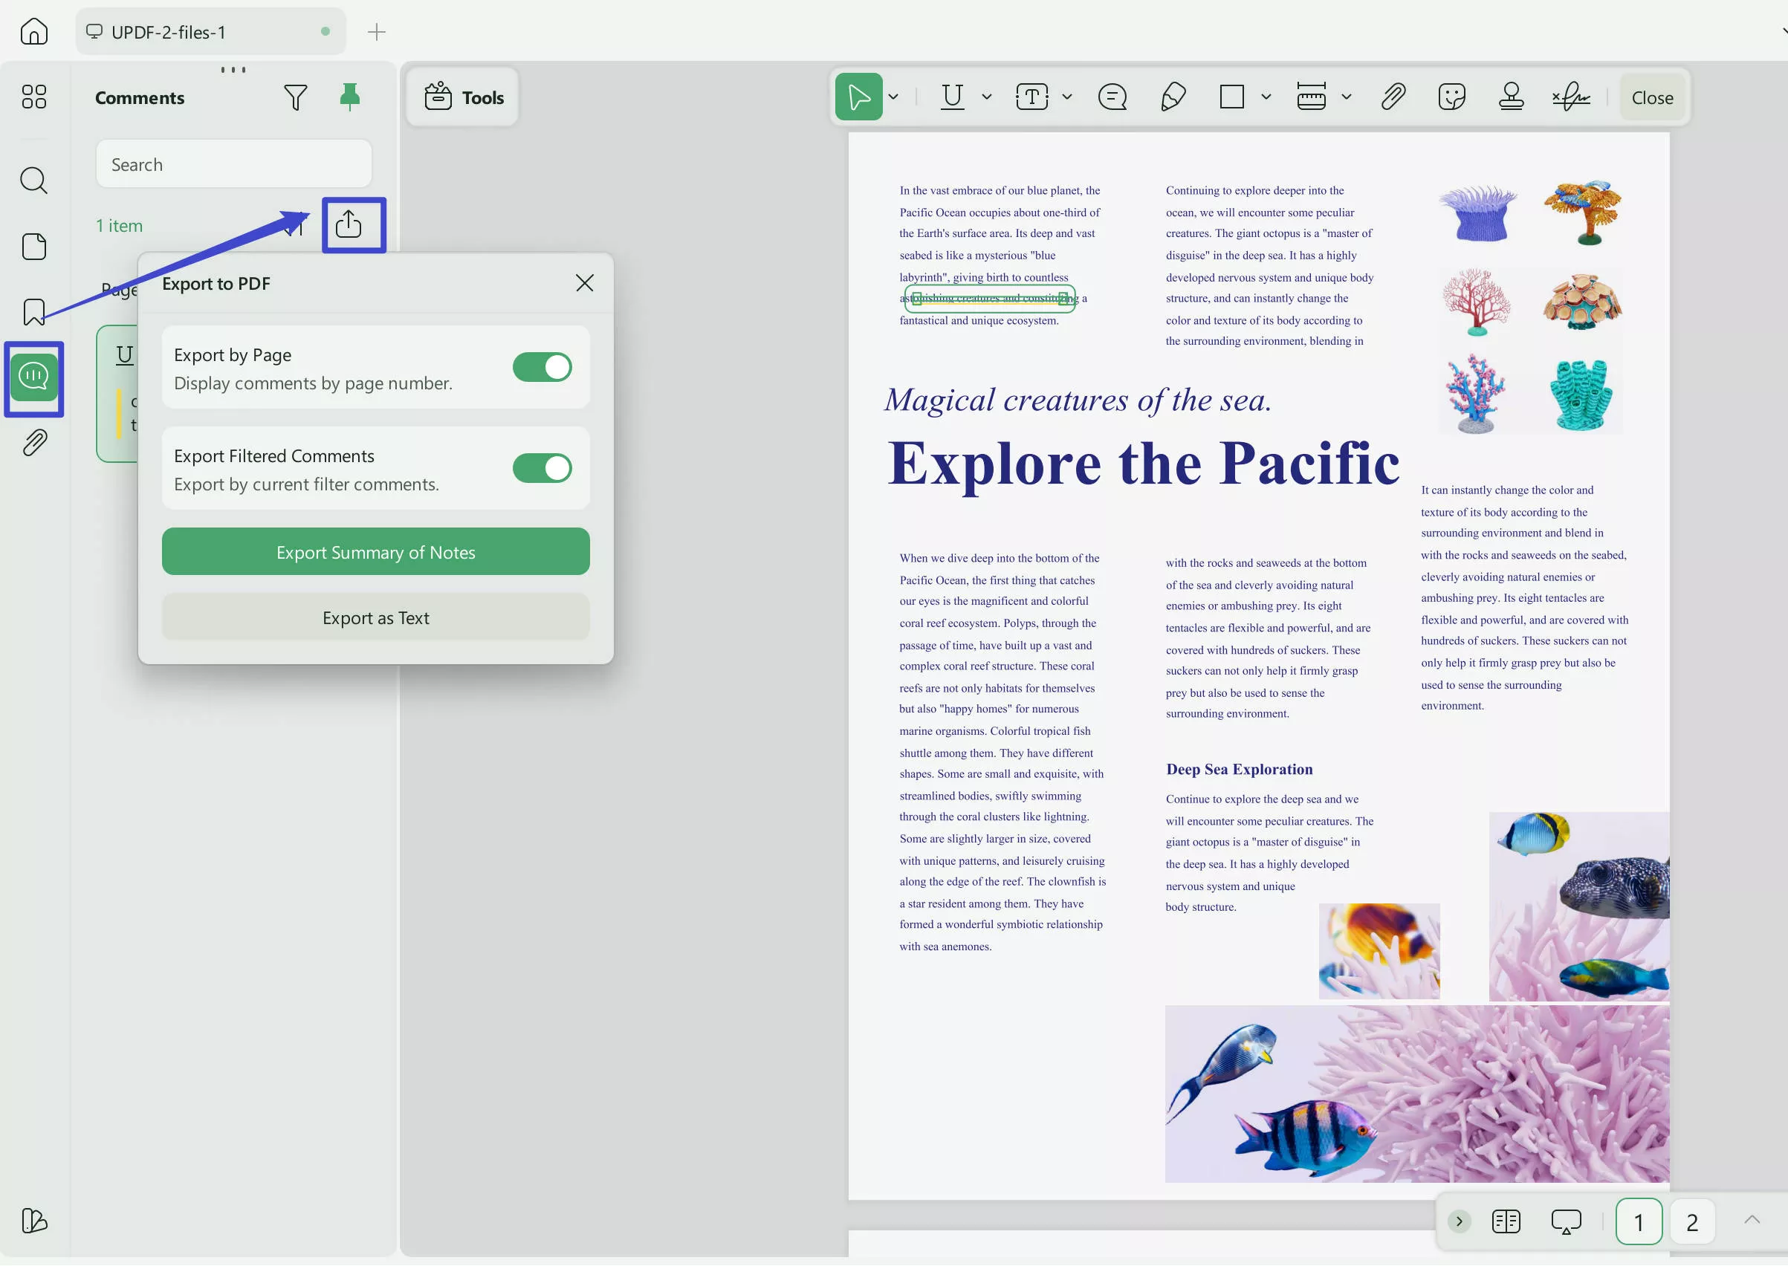Expand the measure tool dropdown
This screenshot has height=1266, width=1788.
coord(1347,97)
